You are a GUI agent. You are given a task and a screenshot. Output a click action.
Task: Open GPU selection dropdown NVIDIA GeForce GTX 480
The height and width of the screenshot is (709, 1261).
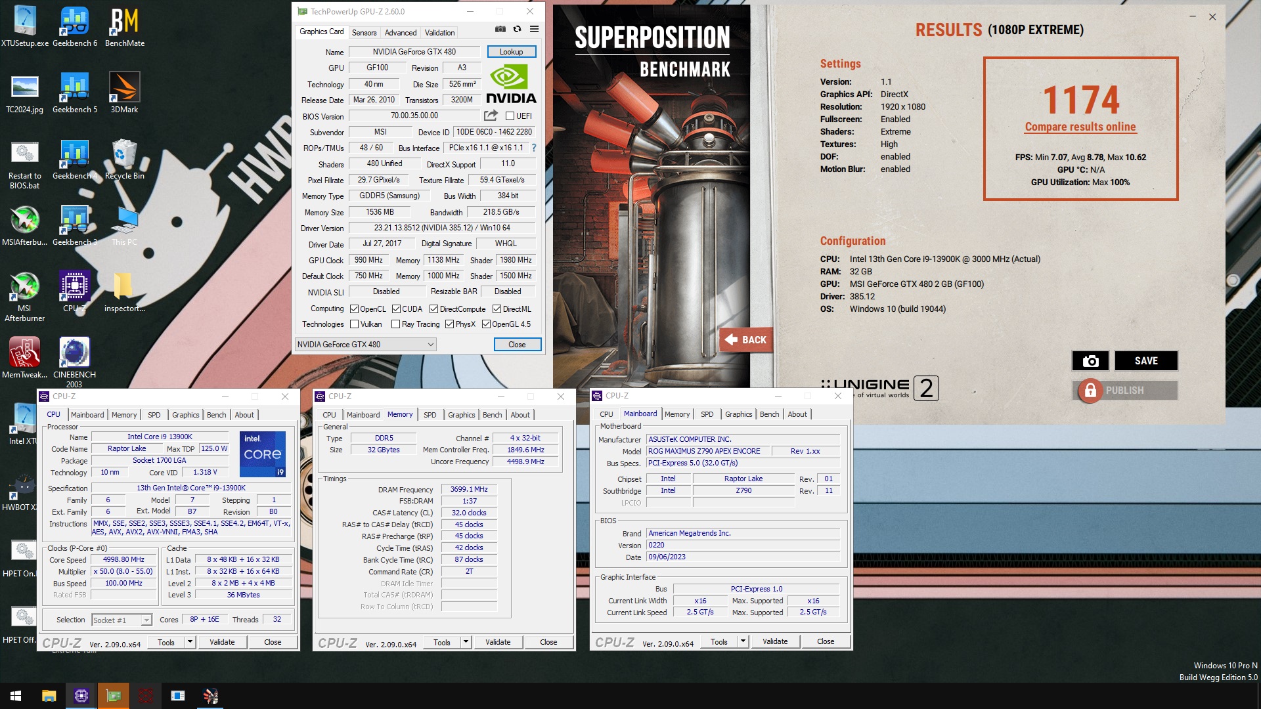tap(366, 345)
